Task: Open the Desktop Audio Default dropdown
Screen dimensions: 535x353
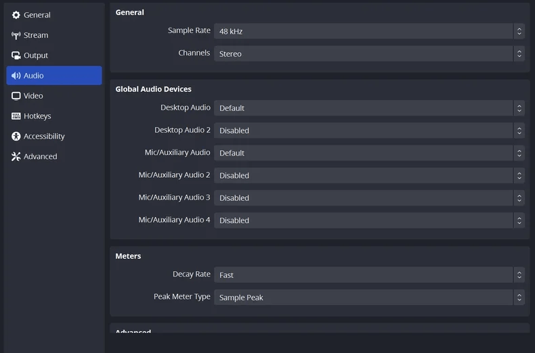Action: coord(369,108)
